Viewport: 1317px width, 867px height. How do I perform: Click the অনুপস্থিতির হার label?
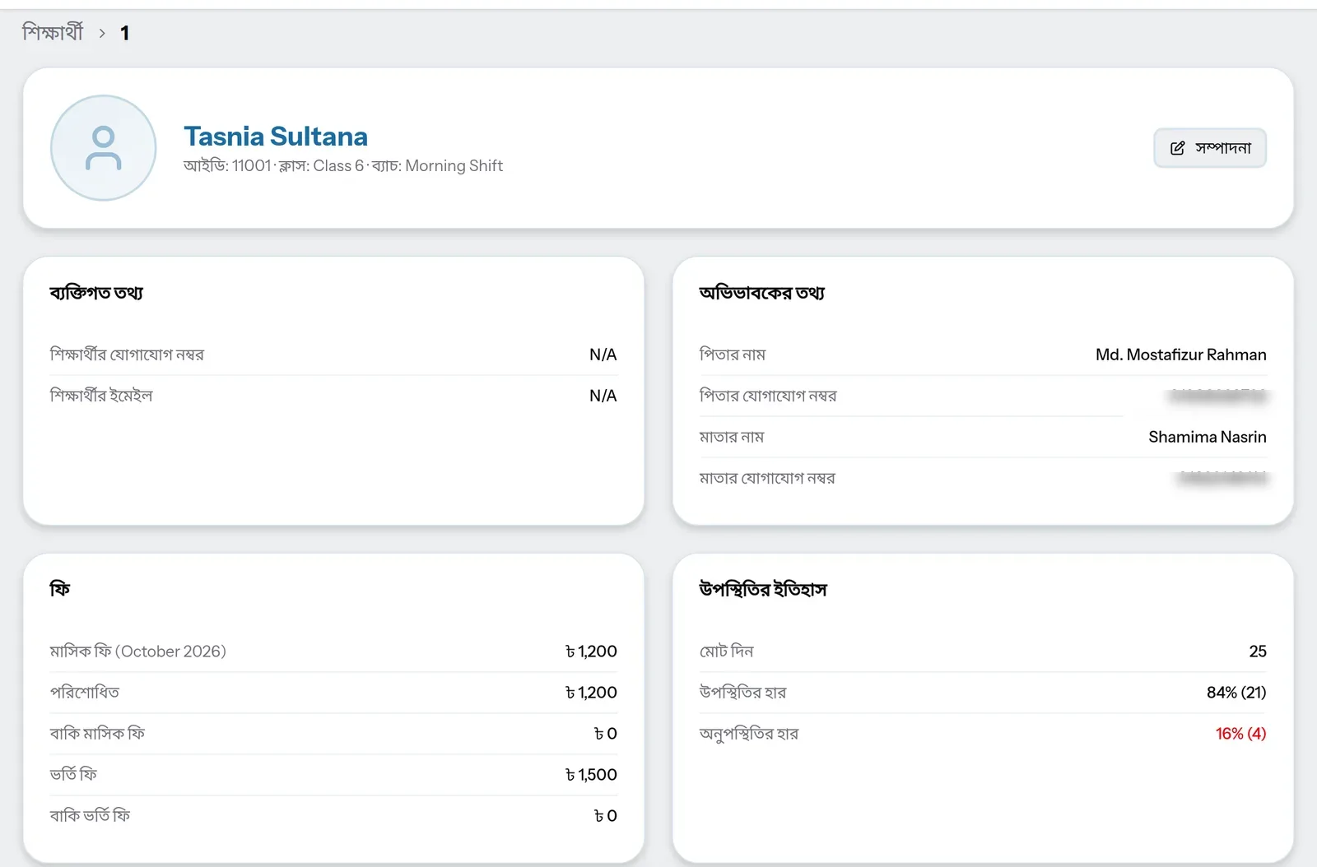(749, 734)
